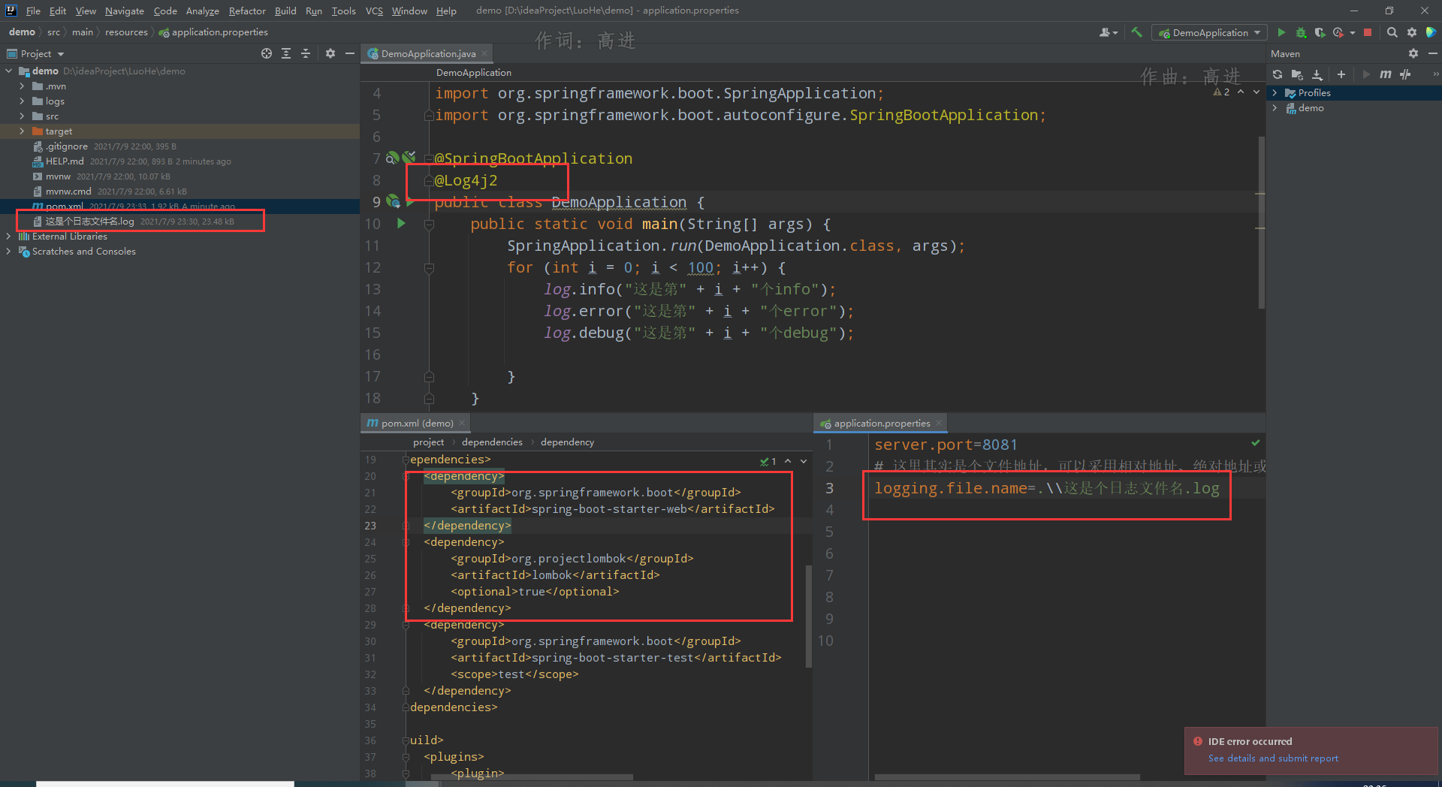This screenshot has width=1442, height=787.
Task: Hide the Project tool window
Action: (349, 53)
